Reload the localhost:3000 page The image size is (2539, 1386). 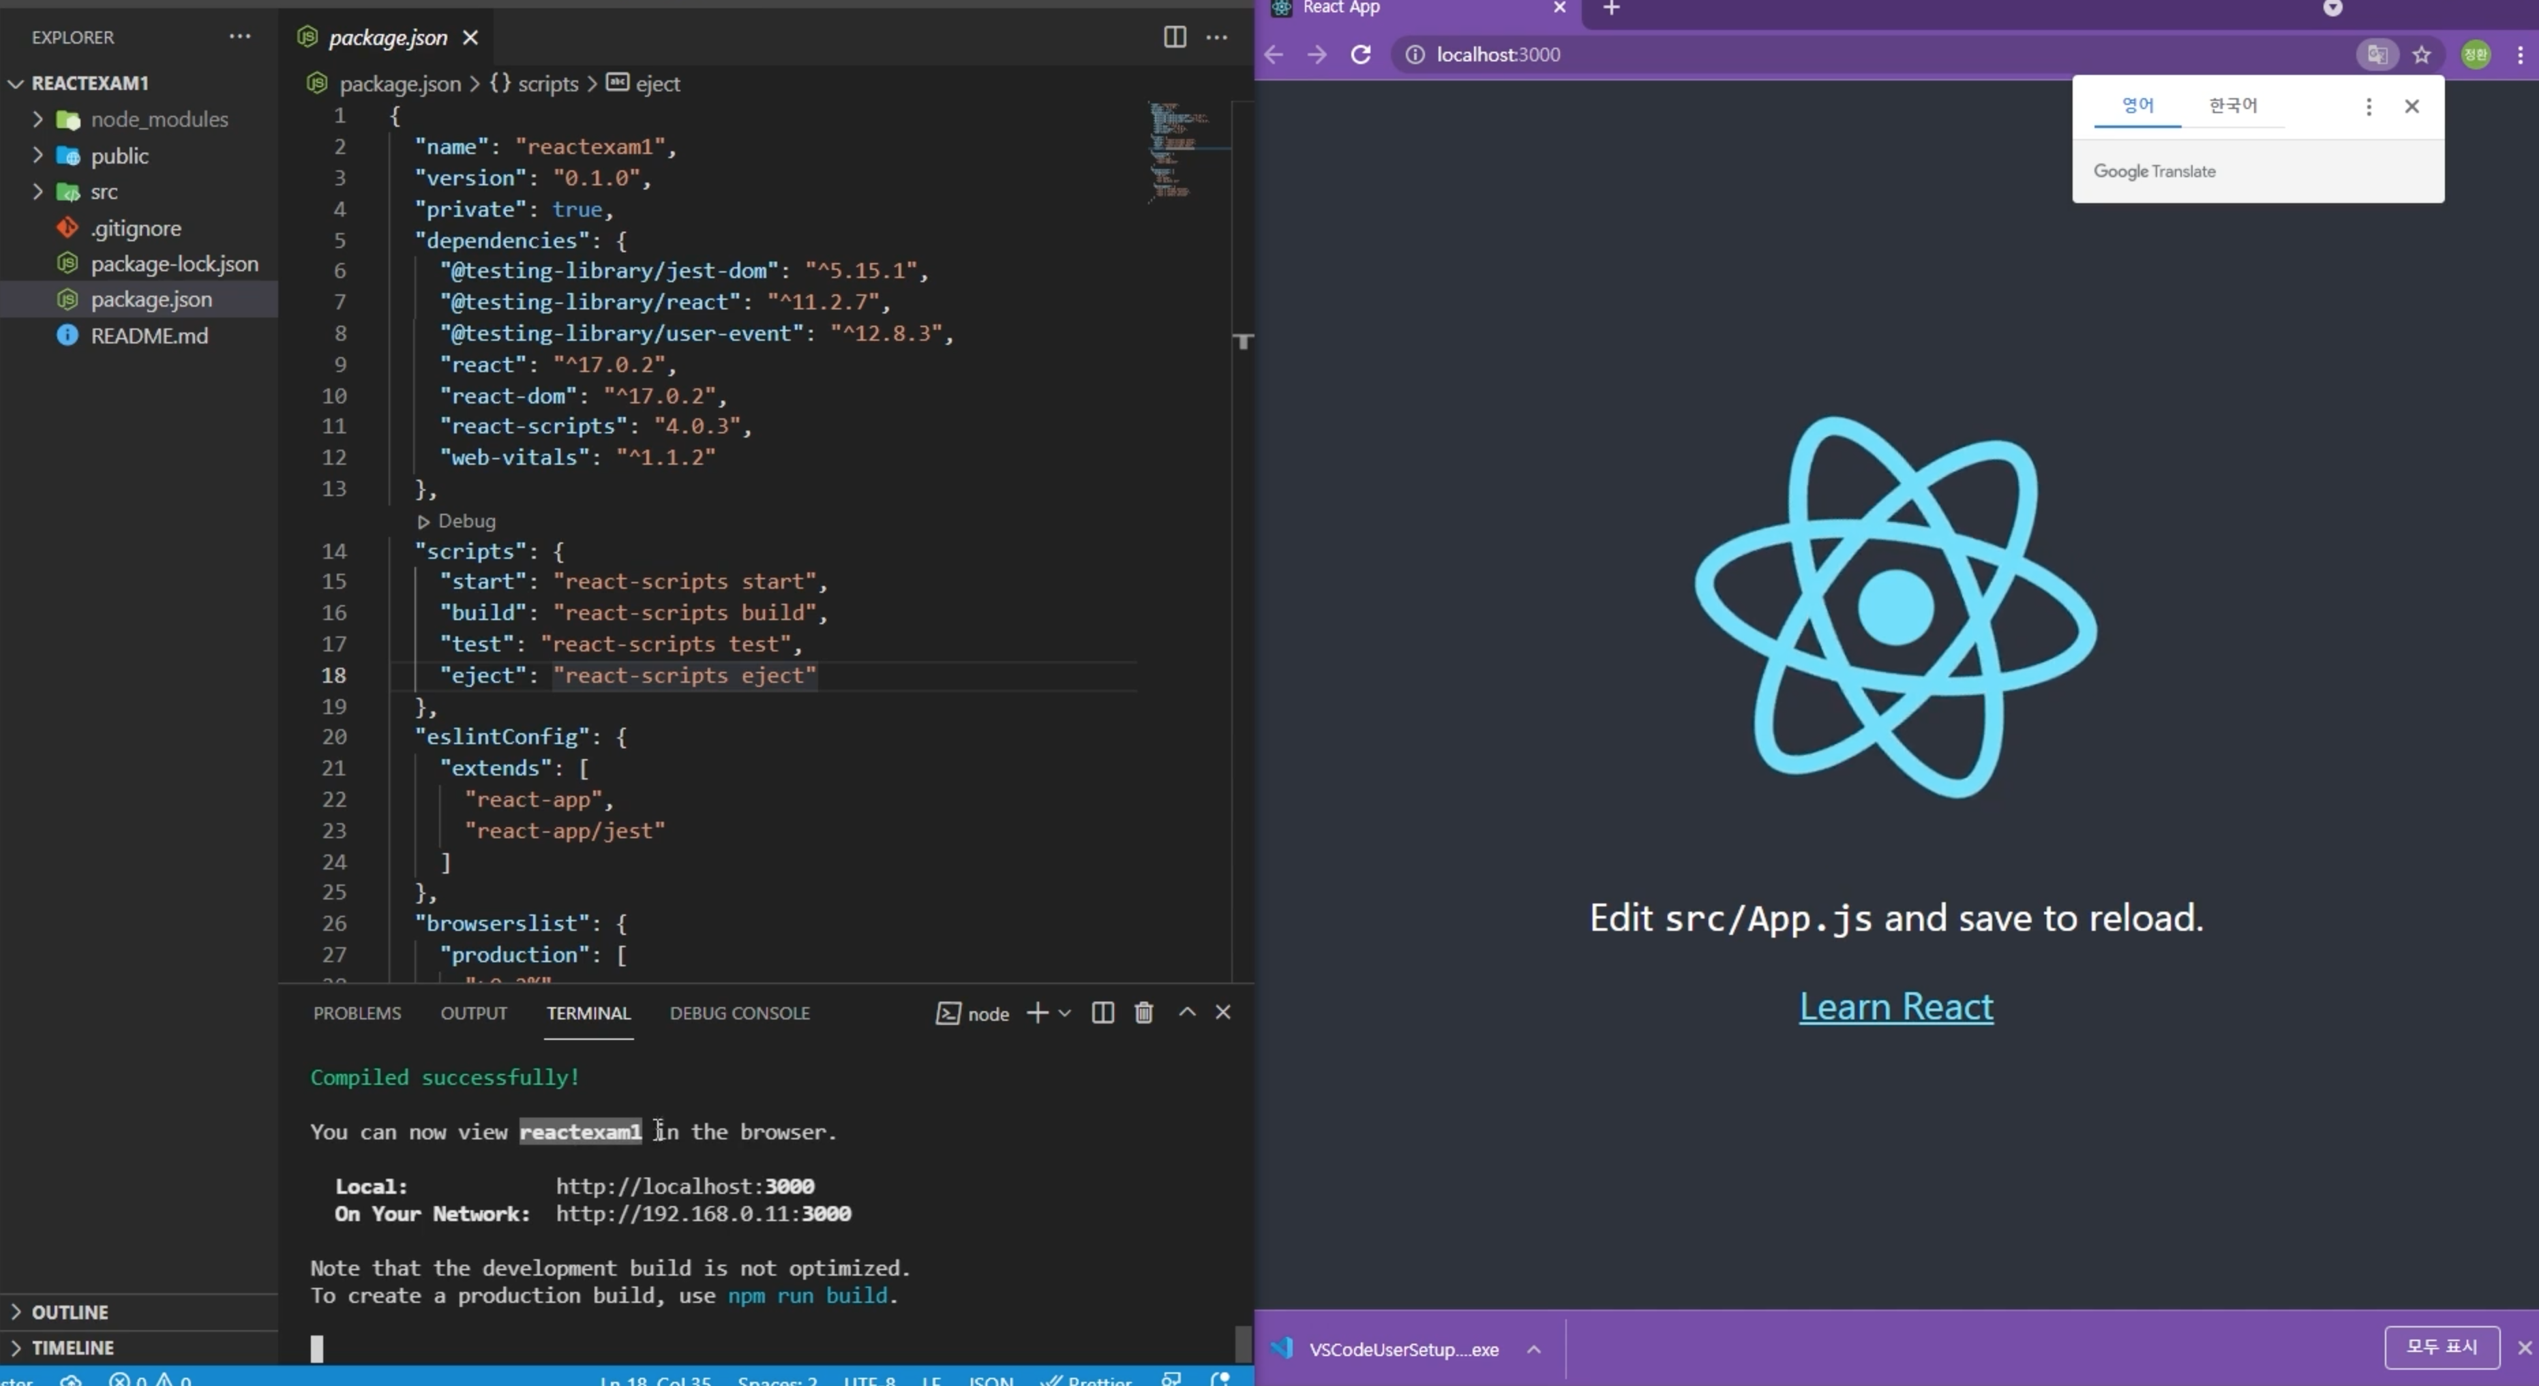[x=1360, y=55]
